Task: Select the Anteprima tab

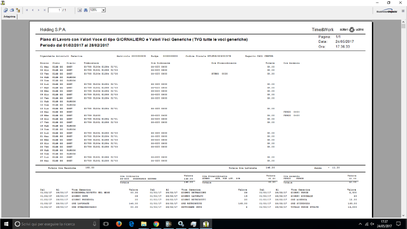Action: tap(9, 17)
